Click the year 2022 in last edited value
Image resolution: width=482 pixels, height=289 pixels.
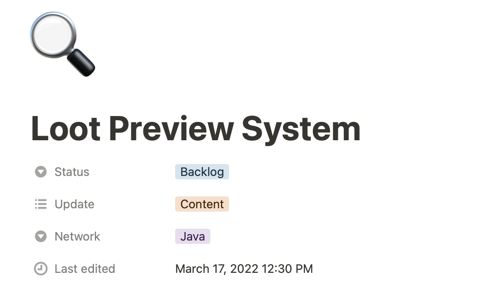click(x=244, y=269)
